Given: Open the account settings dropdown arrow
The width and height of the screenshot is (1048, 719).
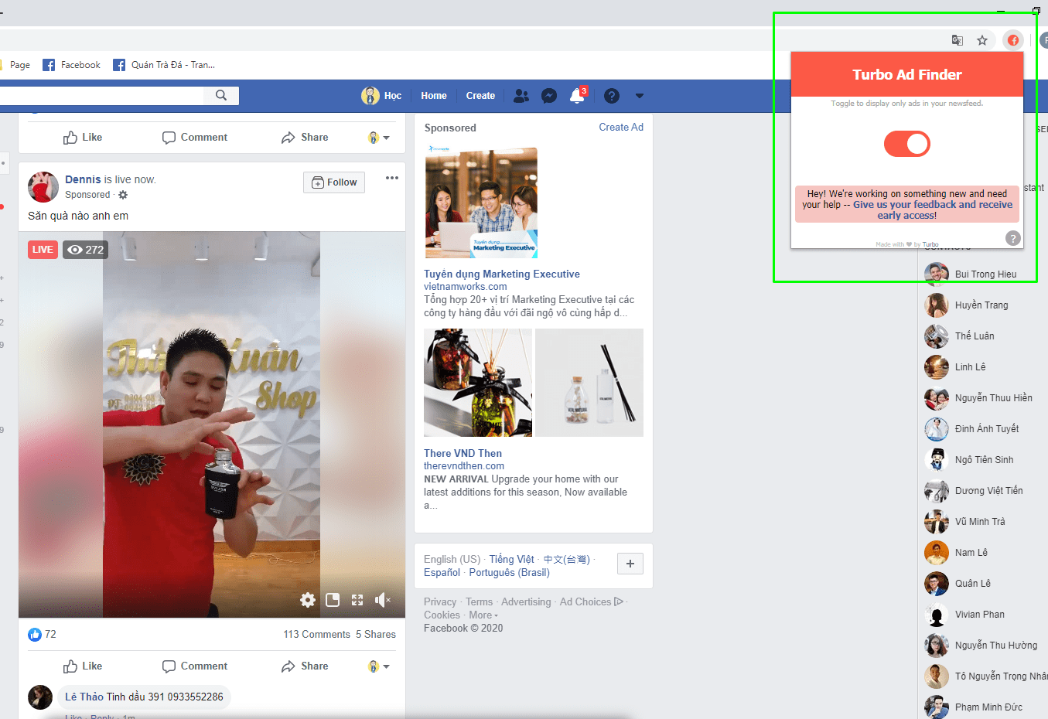Looking at the screenshot, I should (639, 95).
